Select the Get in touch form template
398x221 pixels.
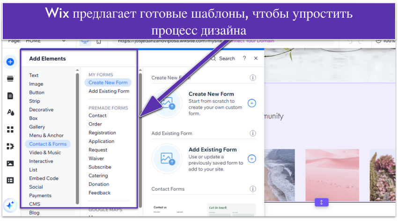231,210
